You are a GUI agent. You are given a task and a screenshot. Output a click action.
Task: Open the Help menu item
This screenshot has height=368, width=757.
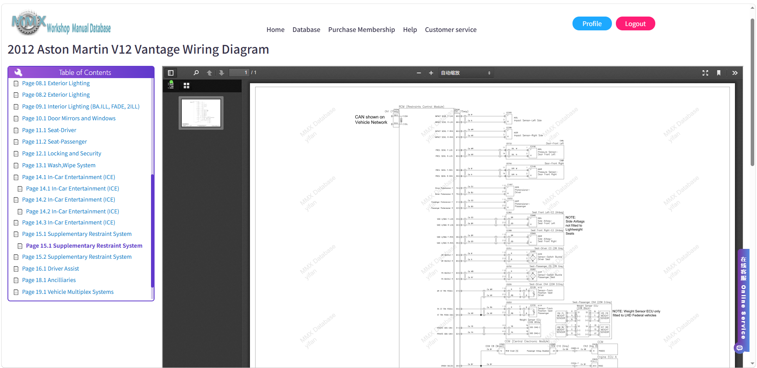pyautogui.click(x=410, y=30)
